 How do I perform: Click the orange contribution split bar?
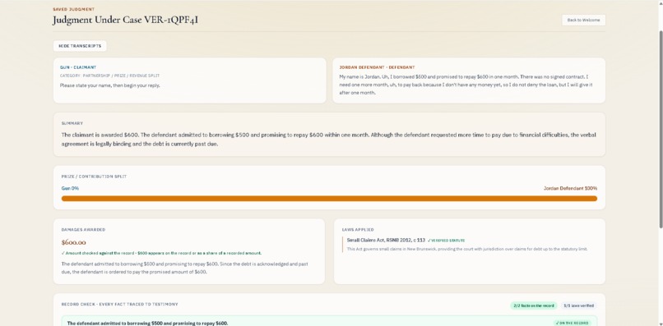click(329, 199)
